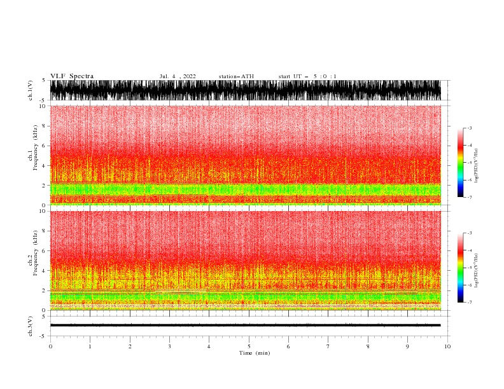Click time axis tick label "7"
Viewport: 504px width, 389px height.
[328, 346]
